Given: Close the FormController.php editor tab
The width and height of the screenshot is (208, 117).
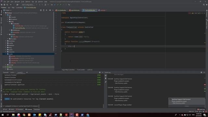Looking at the screenshot, I should (x=96, y=10).
